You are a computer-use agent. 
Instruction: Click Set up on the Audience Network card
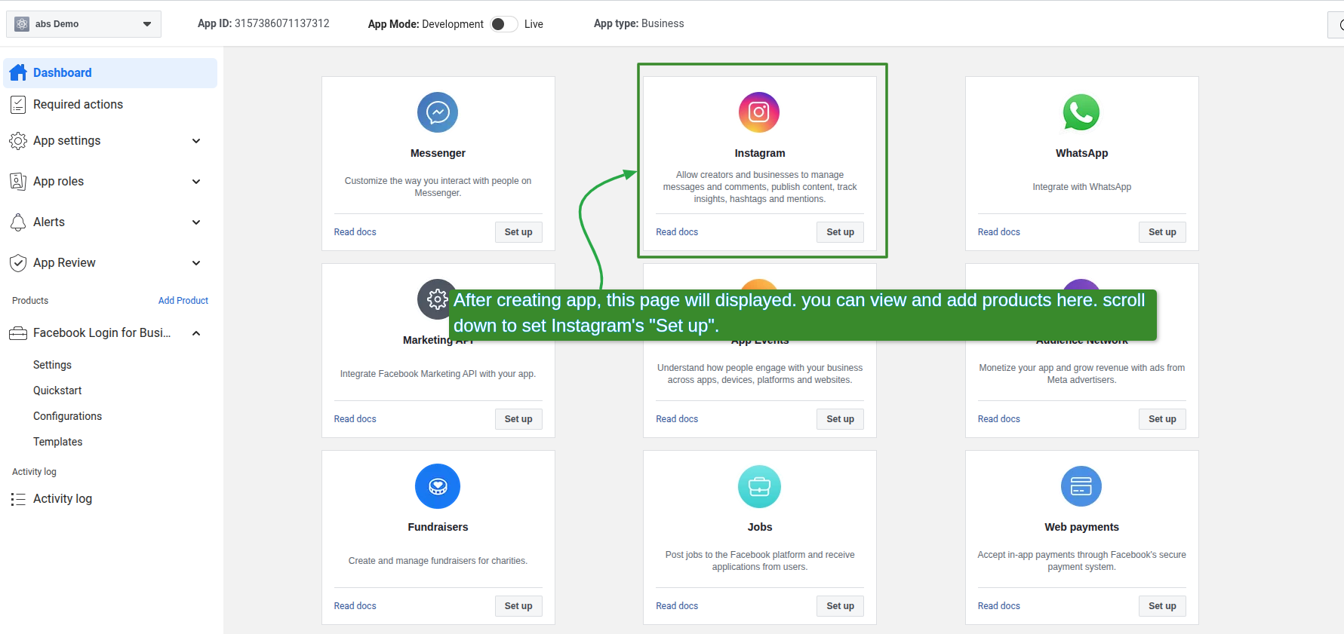coord(1162,419)
